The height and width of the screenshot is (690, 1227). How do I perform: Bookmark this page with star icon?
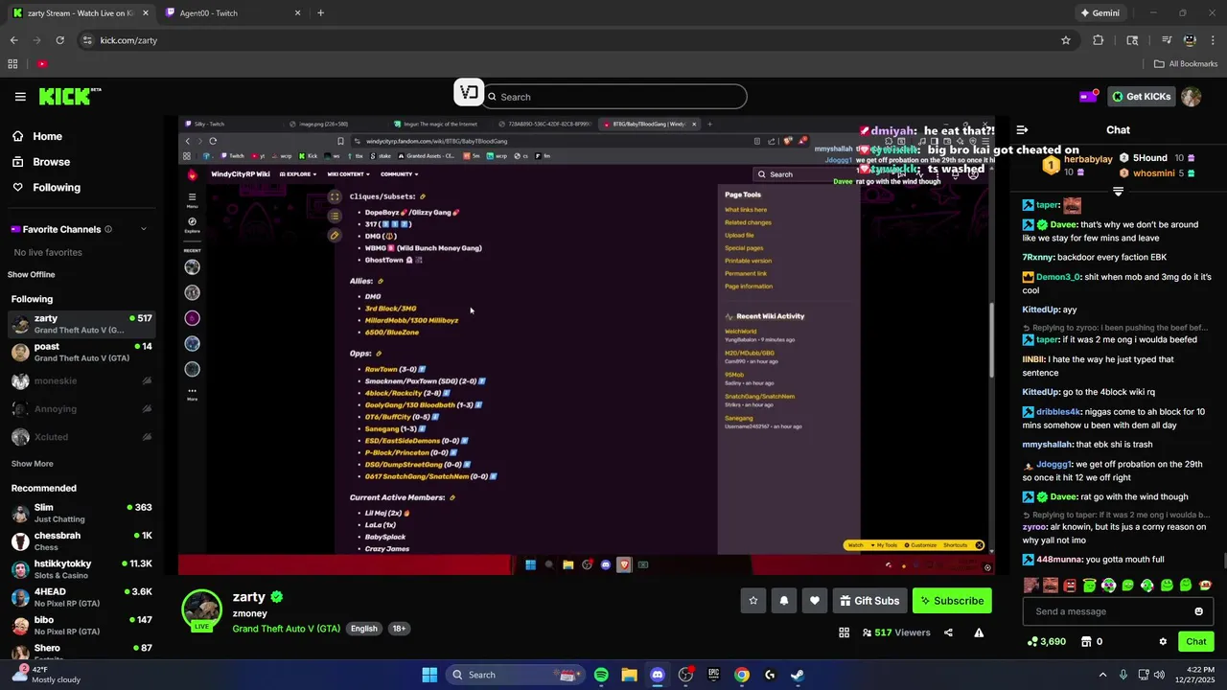pyautogui.click(x=1065, y=40)
